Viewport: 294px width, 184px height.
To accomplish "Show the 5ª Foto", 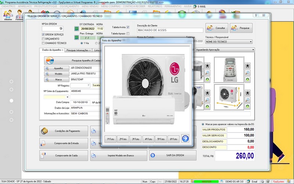I will [x=161, y=139].
